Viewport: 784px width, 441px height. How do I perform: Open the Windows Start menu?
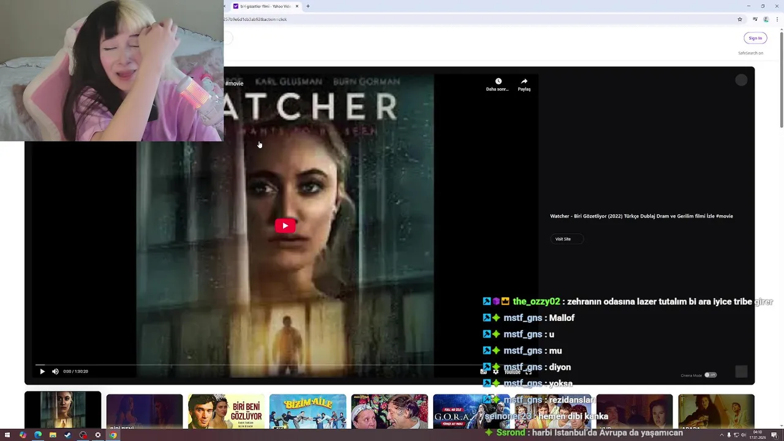7,435
